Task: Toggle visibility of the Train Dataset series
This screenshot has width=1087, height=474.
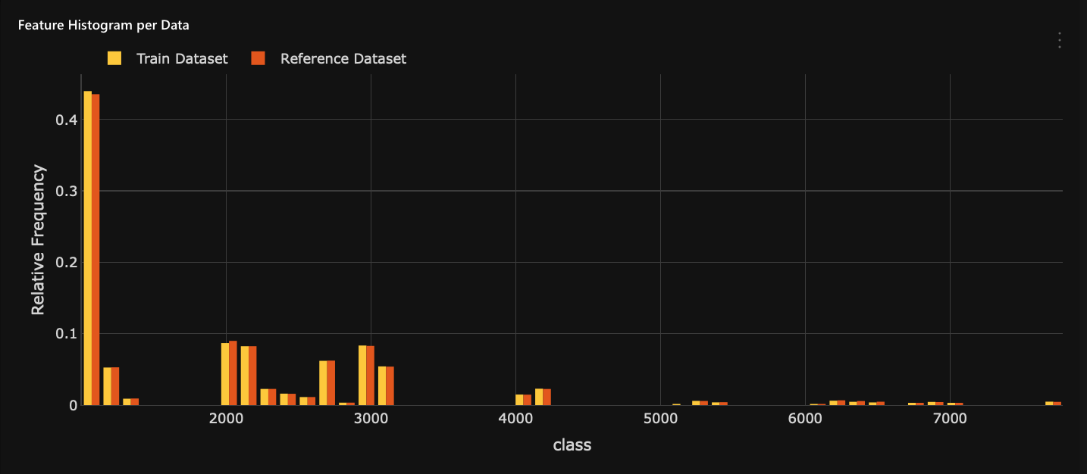Action: pos(180,58)
